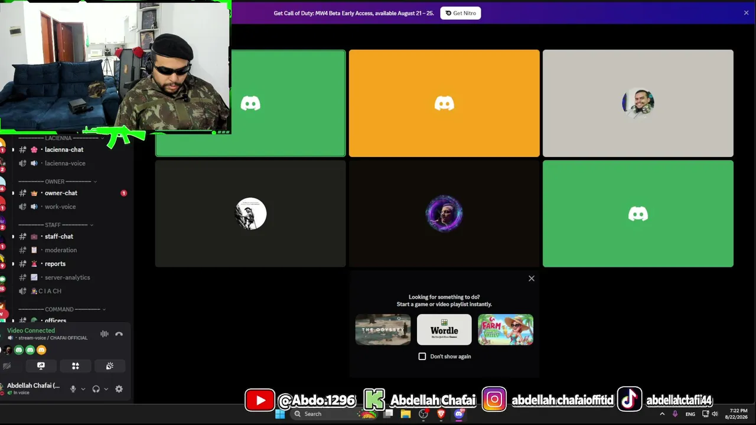Select the grey tile with bearded man avatar

[638, 103]
